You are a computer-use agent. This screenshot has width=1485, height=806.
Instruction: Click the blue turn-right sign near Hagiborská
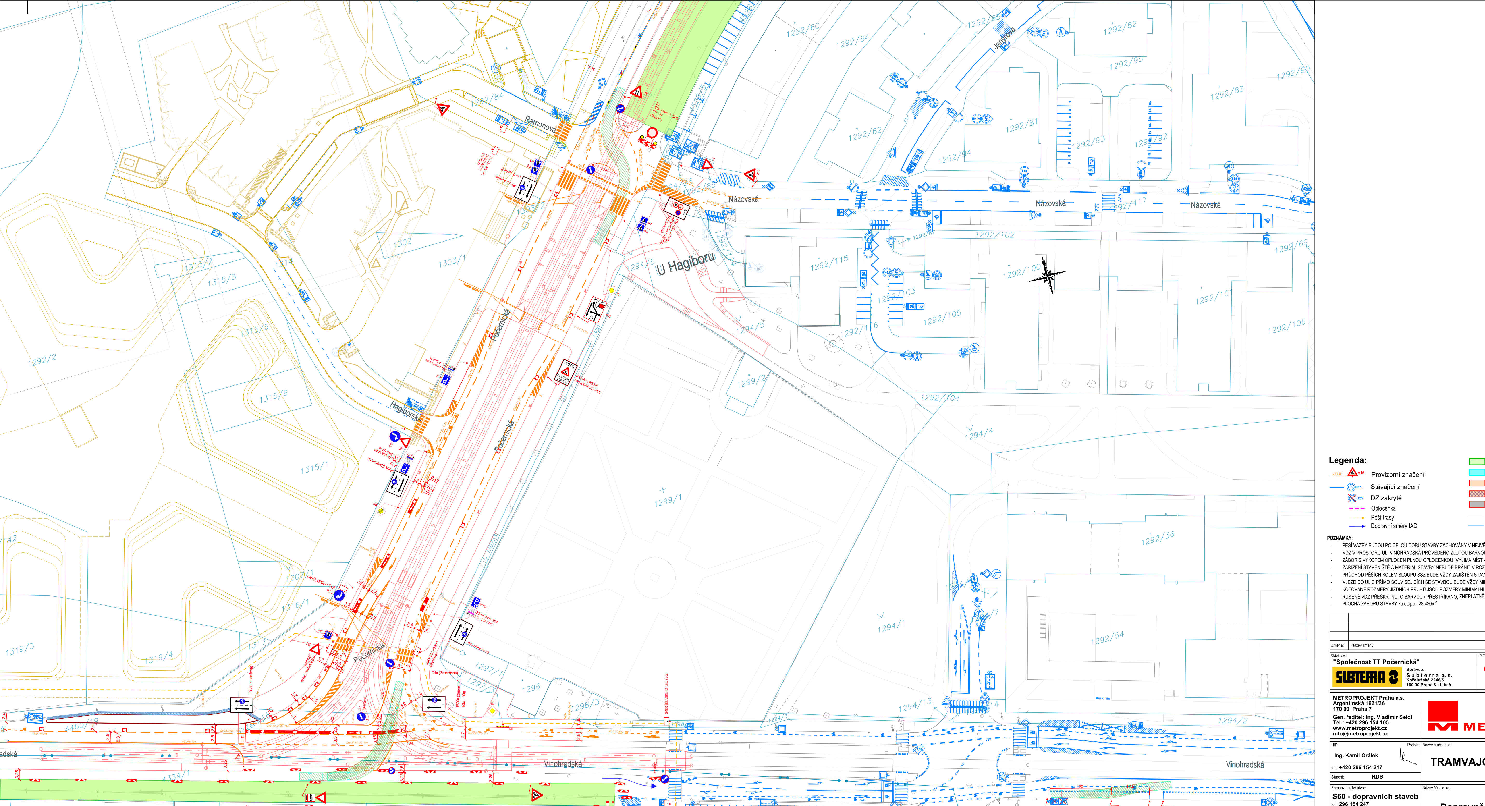pyautogui.click(x=394, y=436)
